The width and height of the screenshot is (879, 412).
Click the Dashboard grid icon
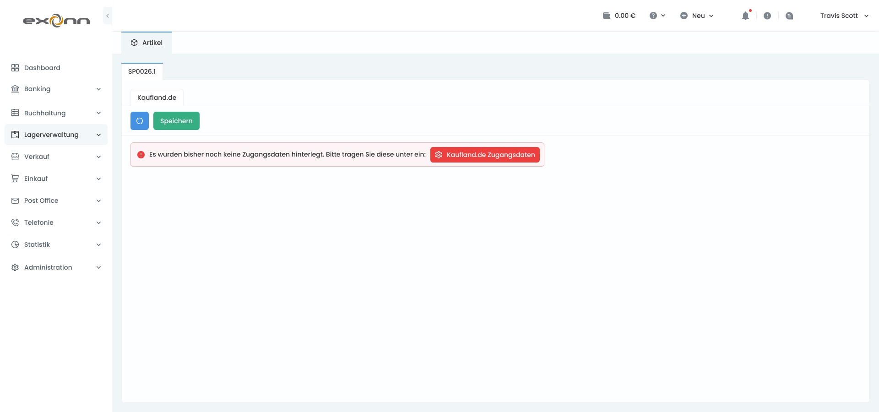15,68
